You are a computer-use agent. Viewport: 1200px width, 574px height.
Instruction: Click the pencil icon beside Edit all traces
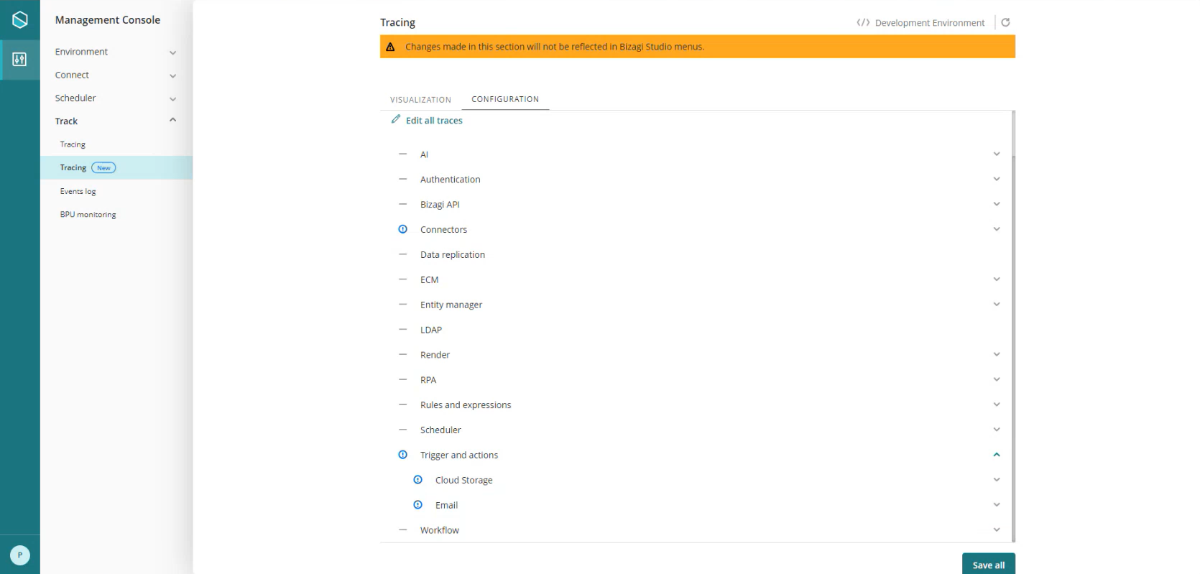coord(396,119)
